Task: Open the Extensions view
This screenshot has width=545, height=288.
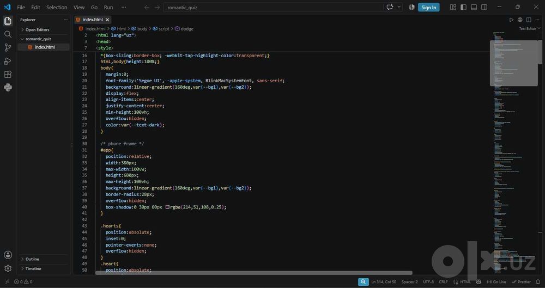Action: 8,75
